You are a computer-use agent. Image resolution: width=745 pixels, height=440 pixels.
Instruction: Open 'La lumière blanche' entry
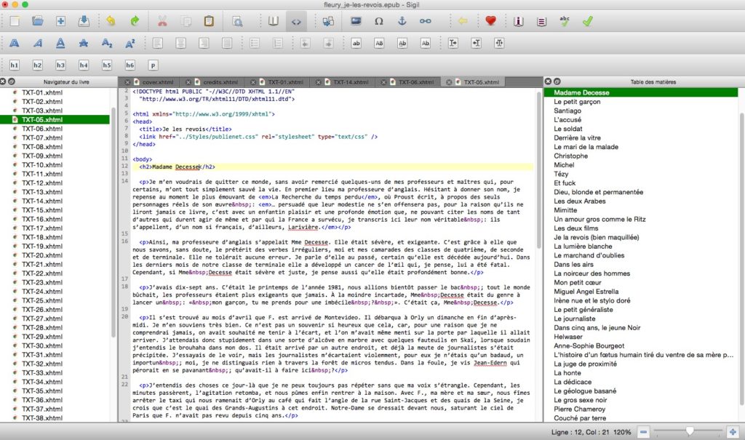(583, 246)
